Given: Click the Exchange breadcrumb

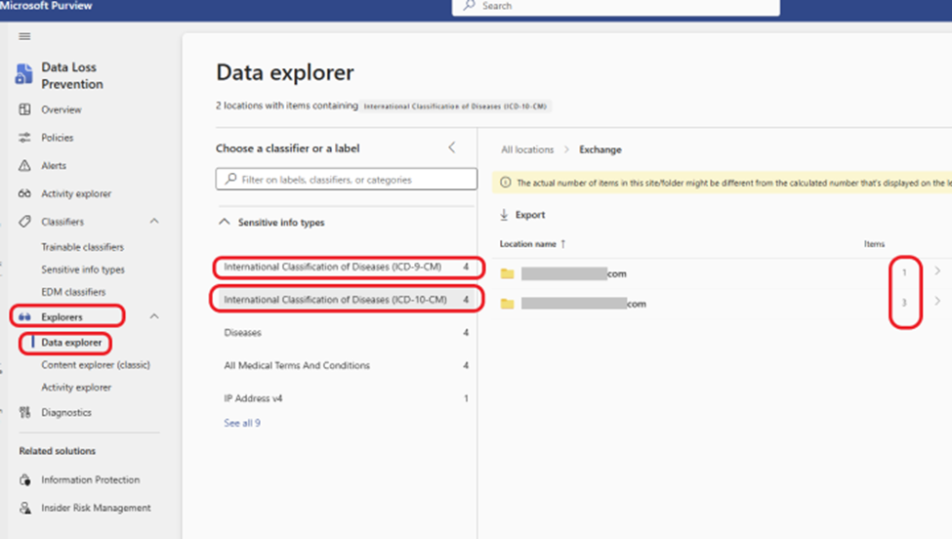Looking at the screenshot, I should point(600,149).
